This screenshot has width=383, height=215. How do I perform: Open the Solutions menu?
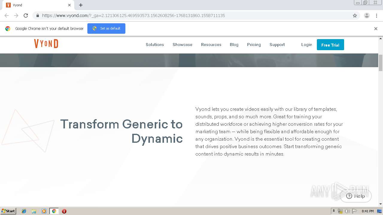click(155, 44)
